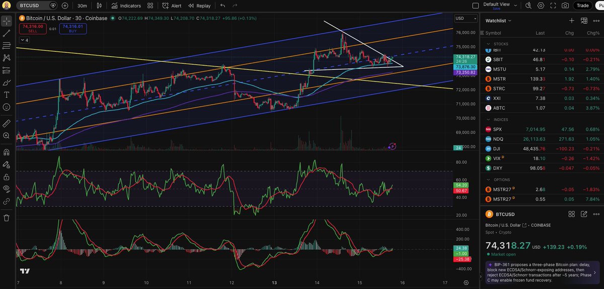Viewport: 604px width, 289px height.
Task: Click the trash remove objects icon
Action: (x=7, y=218)
